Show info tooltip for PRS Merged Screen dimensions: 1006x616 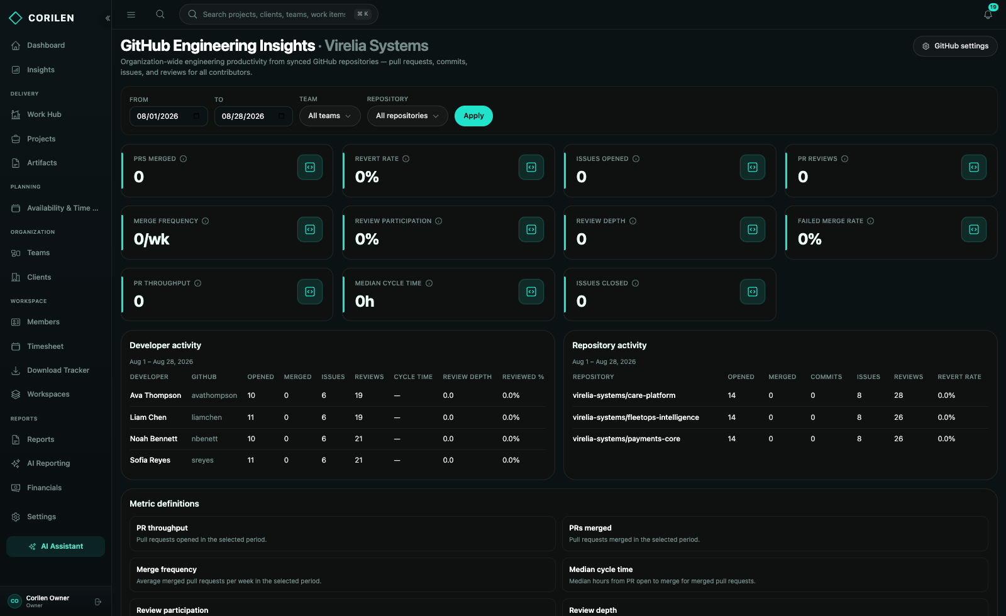[x=184, y=159]
